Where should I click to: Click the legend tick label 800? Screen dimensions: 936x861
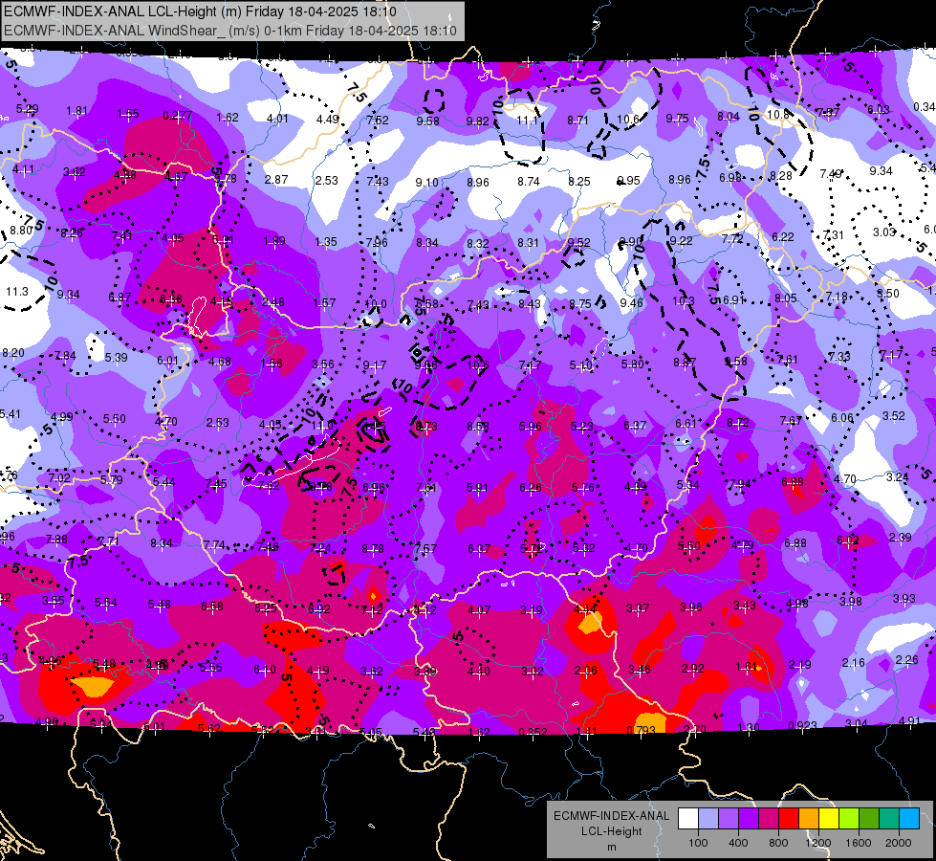point(778,843)
